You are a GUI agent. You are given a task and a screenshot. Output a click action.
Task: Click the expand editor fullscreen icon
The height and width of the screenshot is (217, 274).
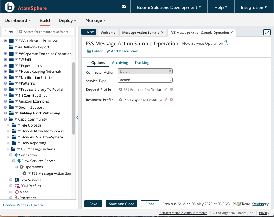pos(267,32)
